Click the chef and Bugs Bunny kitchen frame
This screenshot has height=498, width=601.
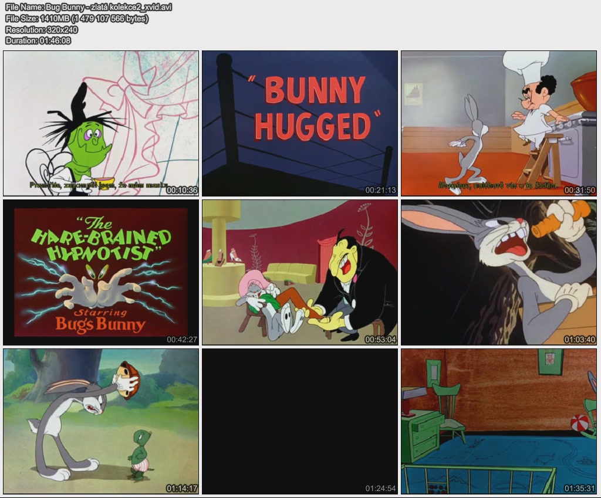tap(498, 123)
